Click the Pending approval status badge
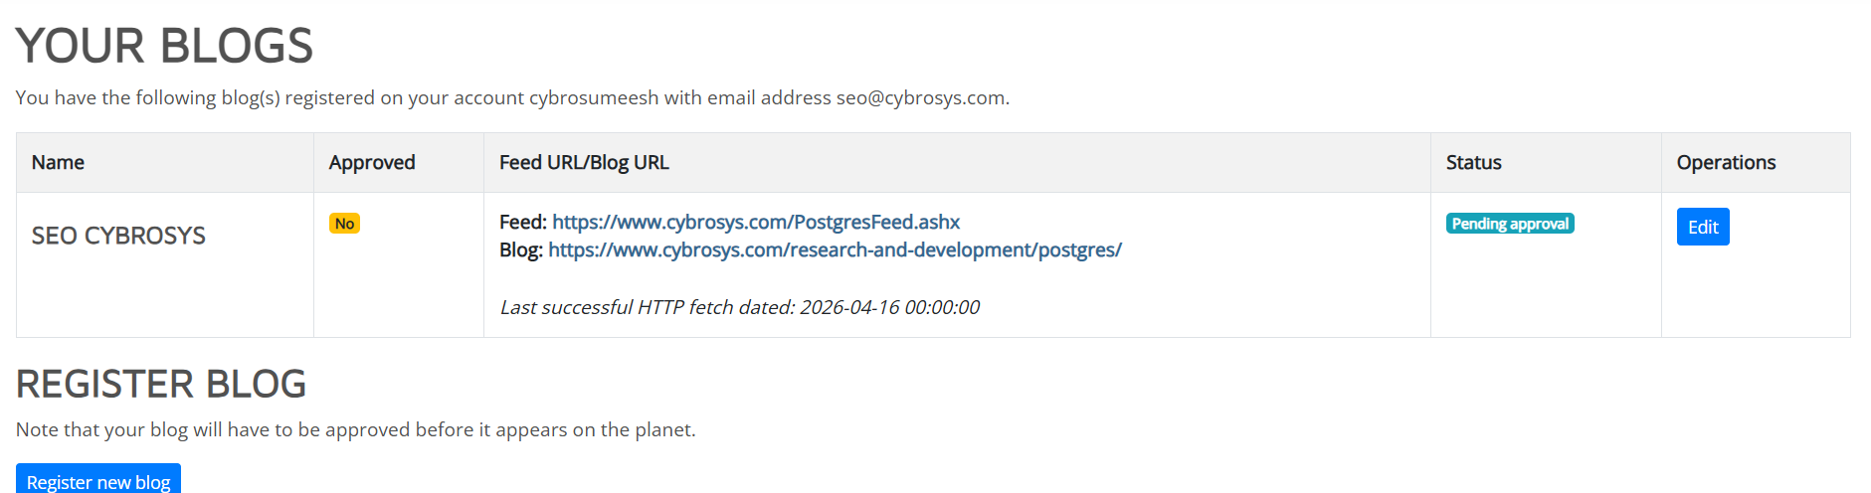The width and height of the screenshot is (1871, 493). (1509, 224)
